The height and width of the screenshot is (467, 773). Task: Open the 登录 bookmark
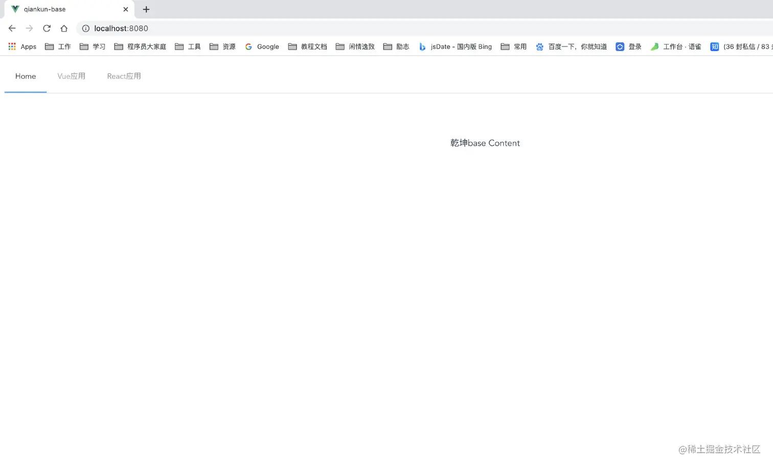pos(628,47)
